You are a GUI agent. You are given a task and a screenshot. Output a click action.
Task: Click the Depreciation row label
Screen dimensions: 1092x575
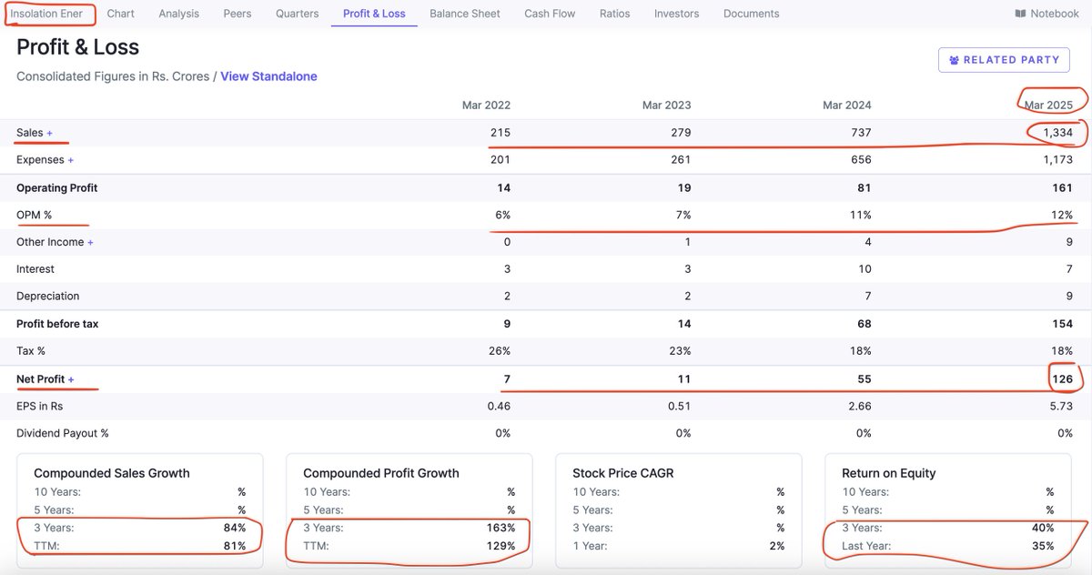47,297
